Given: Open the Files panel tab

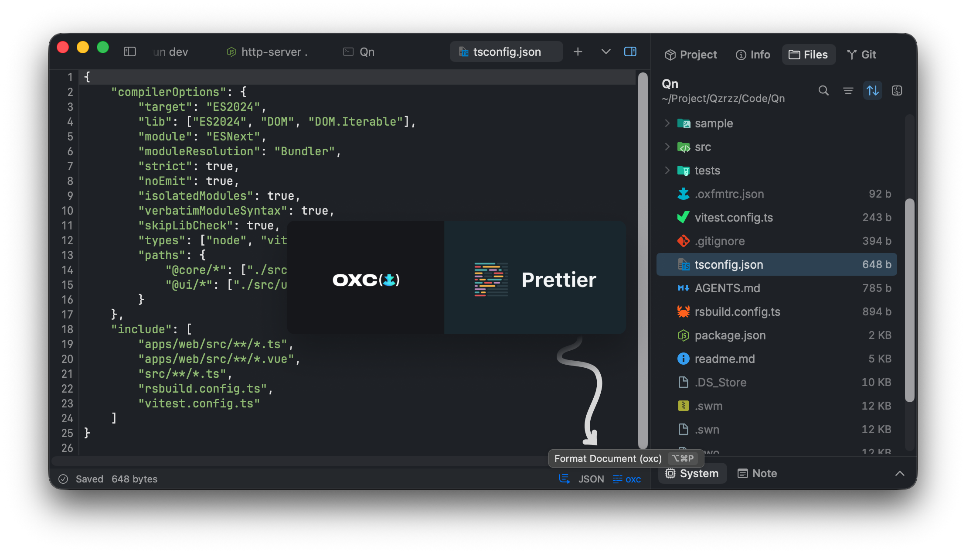Looking at the screenshot, I should [x=809, y=55].
